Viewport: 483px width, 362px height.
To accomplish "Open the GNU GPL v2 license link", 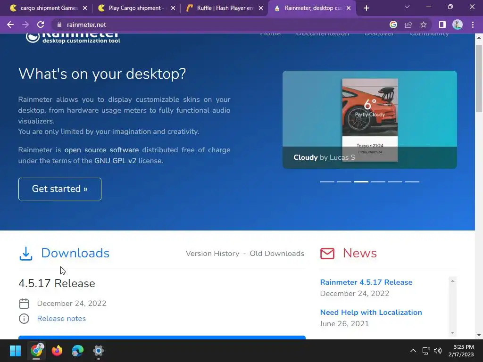I will (x=115, y=161).
